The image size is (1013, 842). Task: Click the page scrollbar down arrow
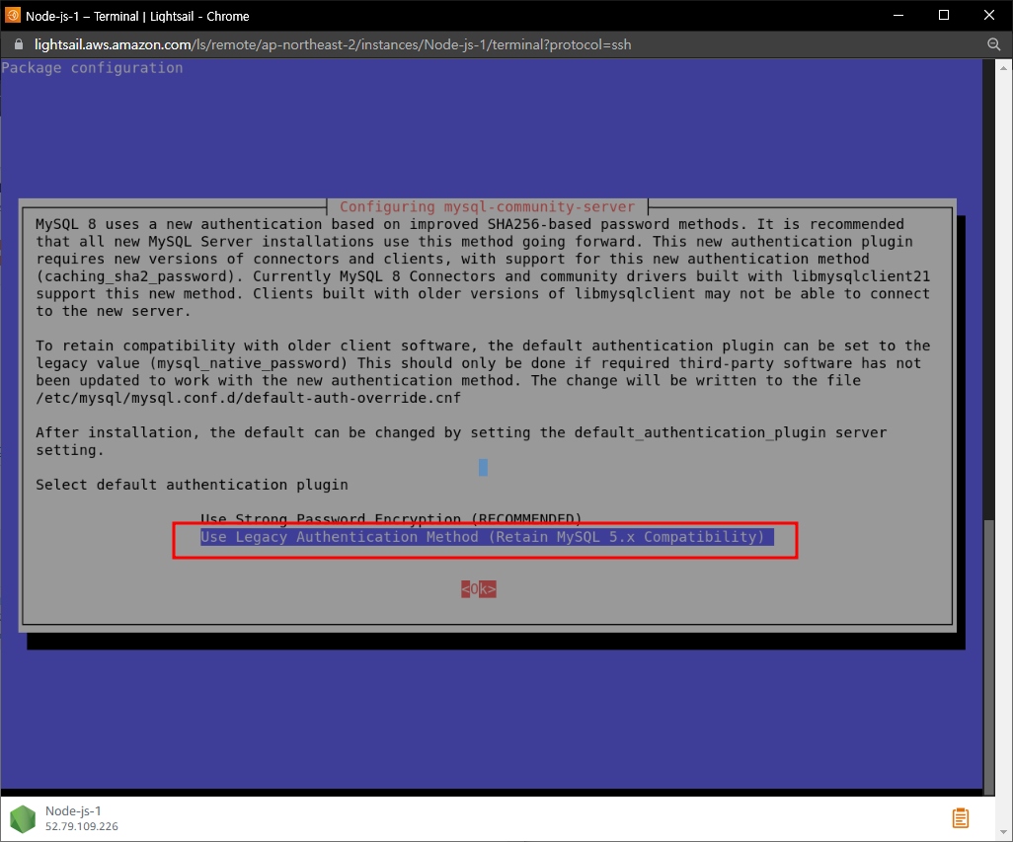1003,832
